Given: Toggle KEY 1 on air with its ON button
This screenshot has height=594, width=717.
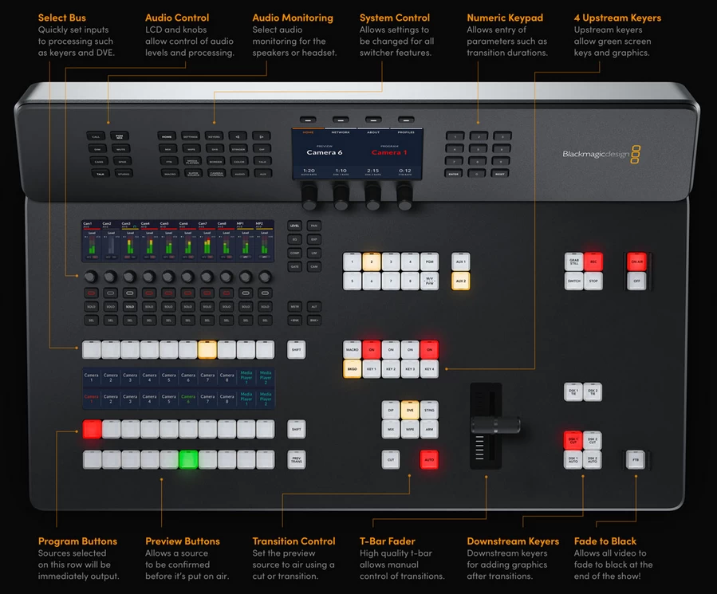Looking at the screenshot, I should [372, 349].
